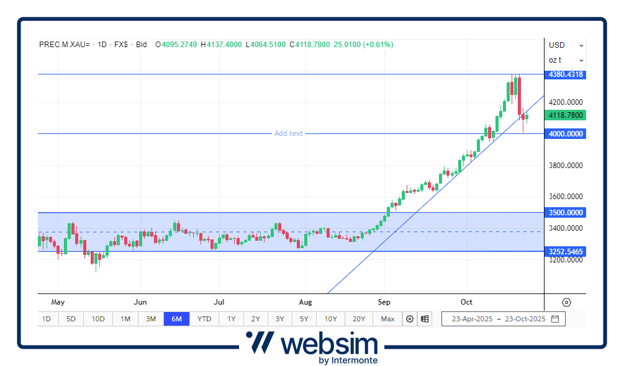Open chart axis settings hexagon icon

(x=566, y=302)
